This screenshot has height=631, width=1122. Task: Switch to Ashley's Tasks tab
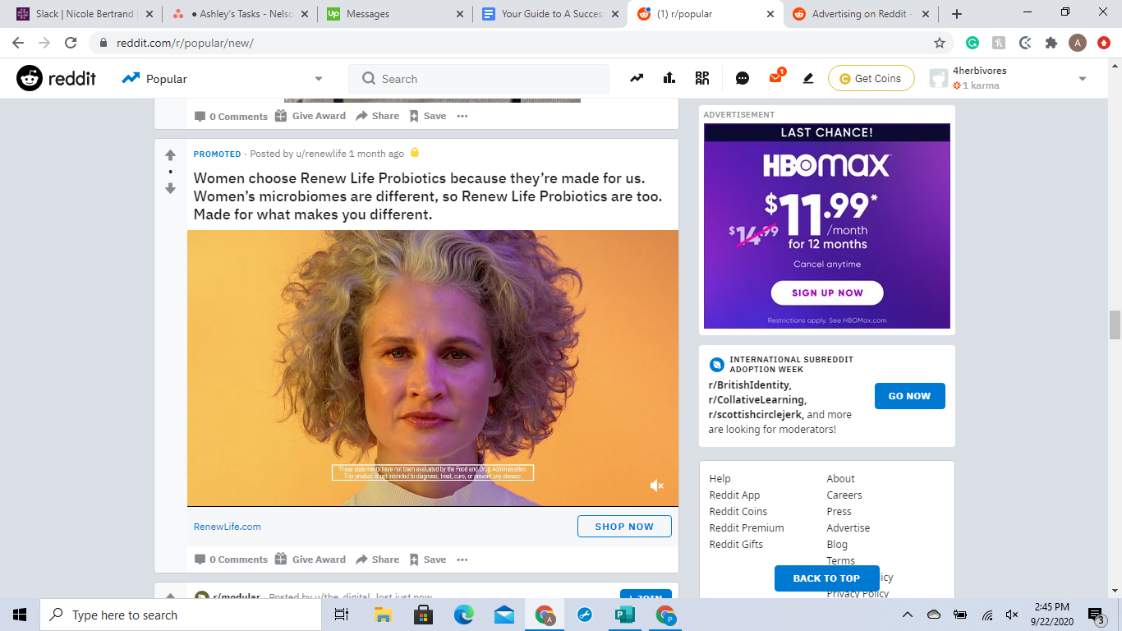pyautogui.click(x=241, y=14)
